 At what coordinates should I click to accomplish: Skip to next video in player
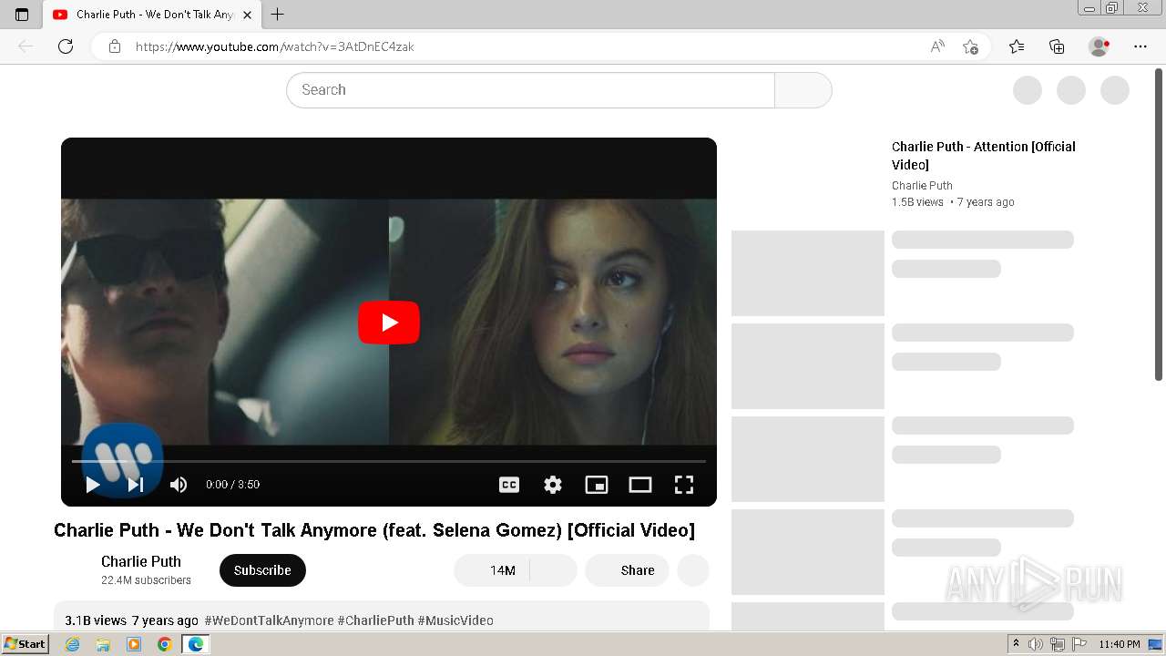135,485
